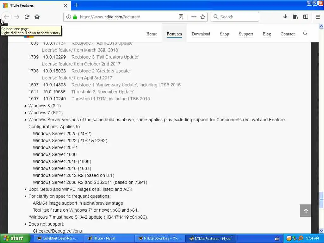Viewport: 324px width, 243px height.
Task: Open the browser home page
Action: 37,17
